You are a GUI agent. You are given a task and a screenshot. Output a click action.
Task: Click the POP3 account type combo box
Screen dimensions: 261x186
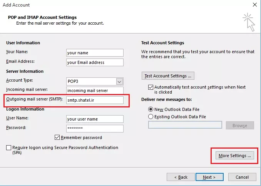pyautogui.click(x=91, y=81)
